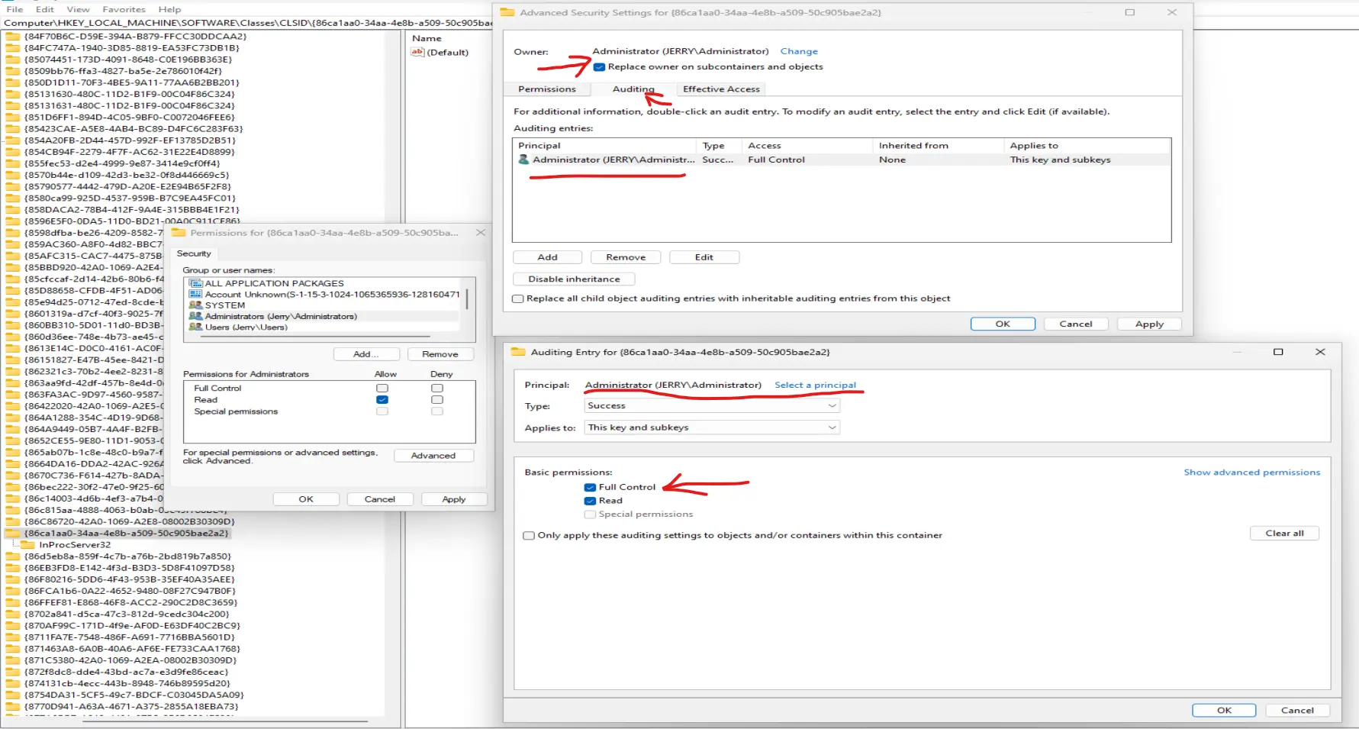This screenshot has width=1359, height=729.
Task: Click Cancel in Advanced Security Settings
Action: point(1076,324)
